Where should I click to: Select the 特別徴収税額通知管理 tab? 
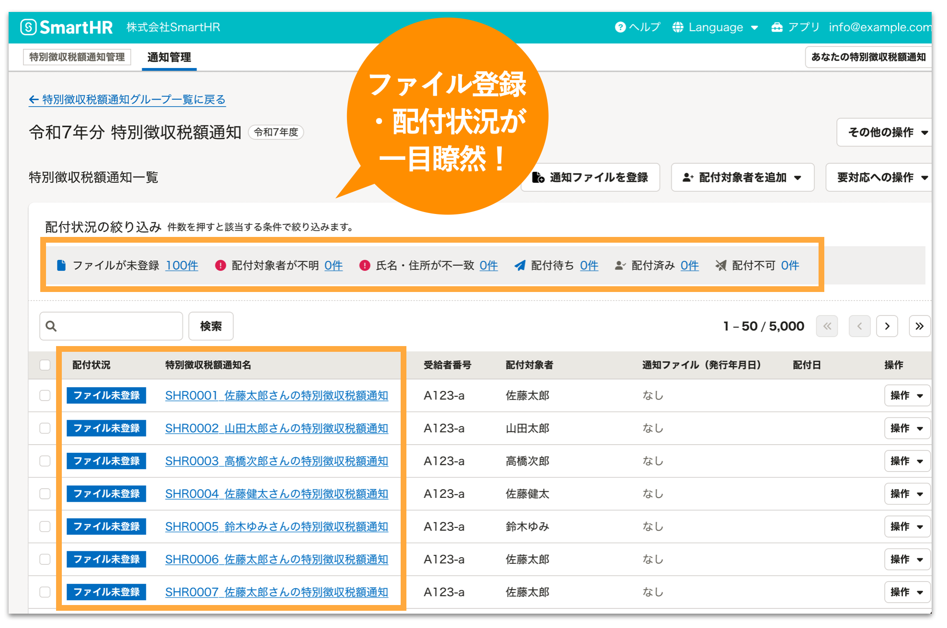(77, 56)
